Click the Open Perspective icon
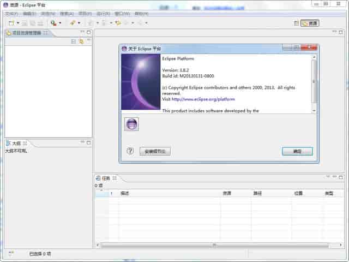 pyautogui.click(x=296, y=23)
